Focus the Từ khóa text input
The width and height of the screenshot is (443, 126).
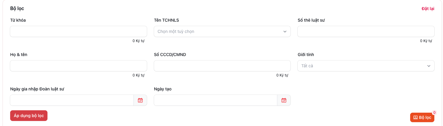coord(78,31)
